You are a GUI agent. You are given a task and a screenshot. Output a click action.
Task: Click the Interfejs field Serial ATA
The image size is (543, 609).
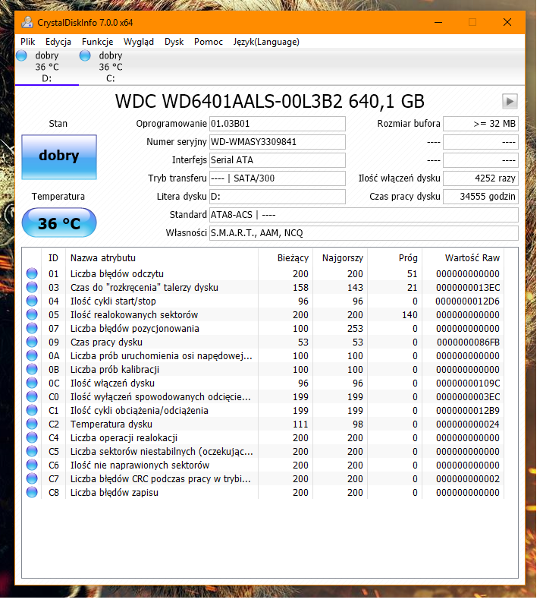[278, 160]
